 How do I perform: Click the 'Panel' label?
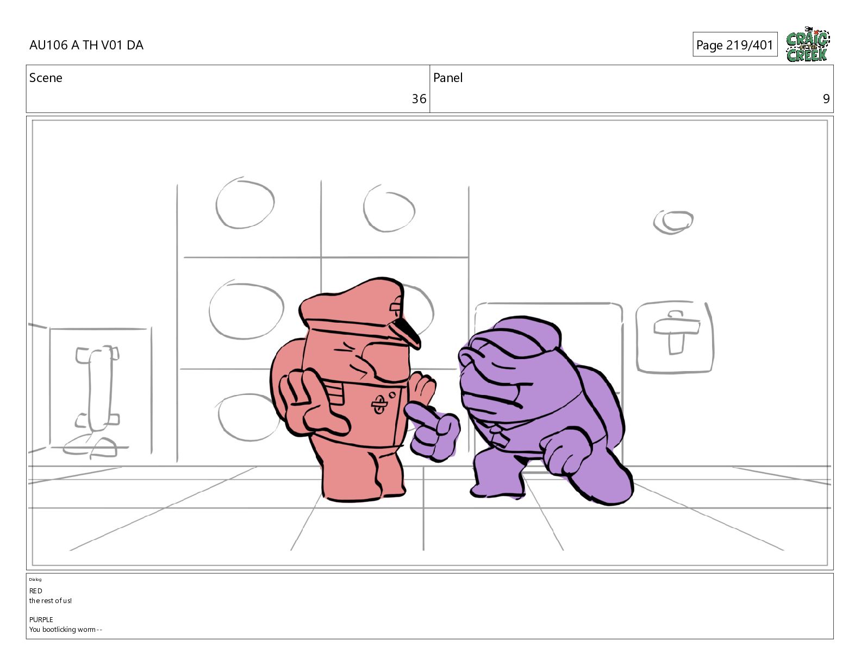448,78
